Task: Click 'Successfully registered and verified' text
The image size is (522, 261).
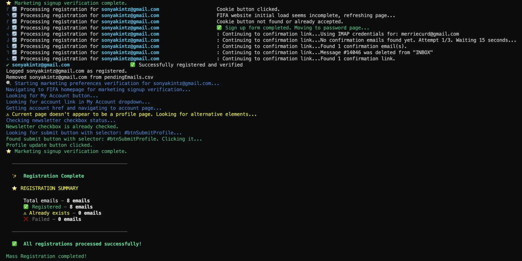Action: pyautogui.click(x=191, y=65)
